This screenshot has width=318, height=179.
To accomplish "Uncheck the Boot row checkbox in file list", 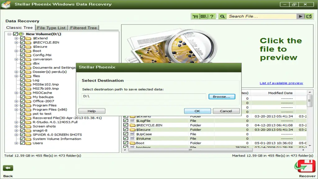I will [126, 143].
